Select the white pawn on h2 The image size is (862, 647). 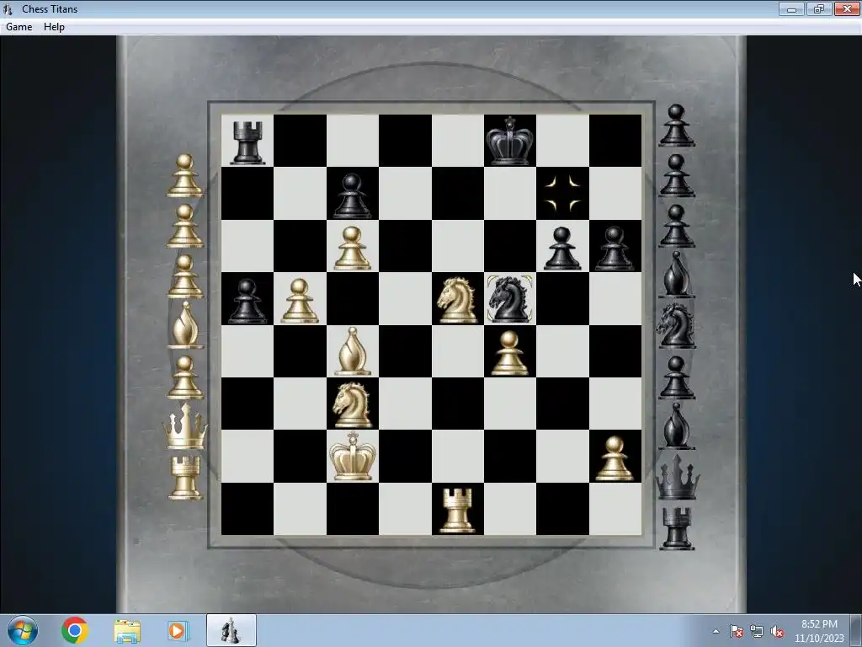point(614,458)
